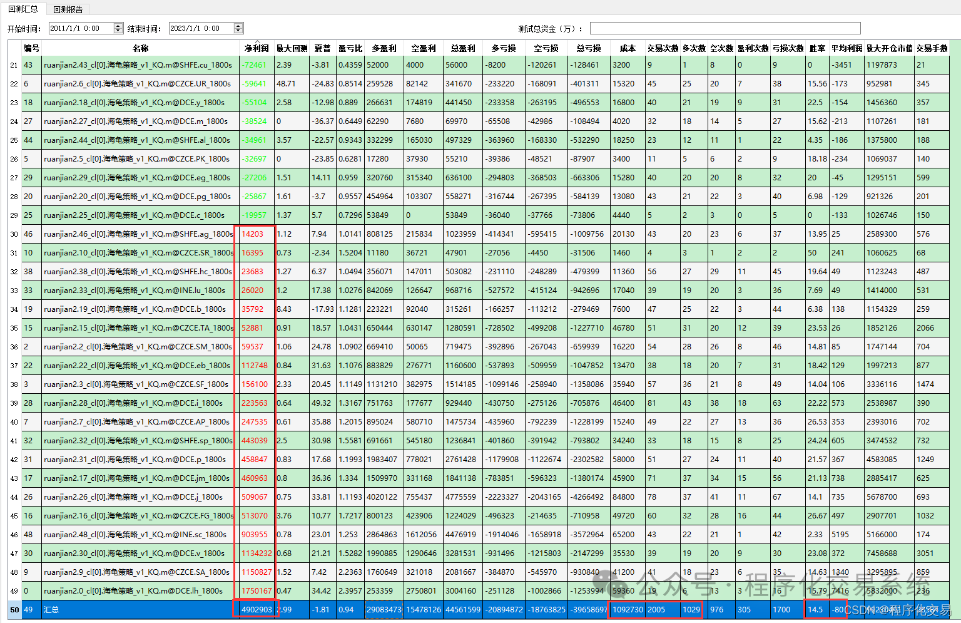Select row header number 30

tap(14, 234)
